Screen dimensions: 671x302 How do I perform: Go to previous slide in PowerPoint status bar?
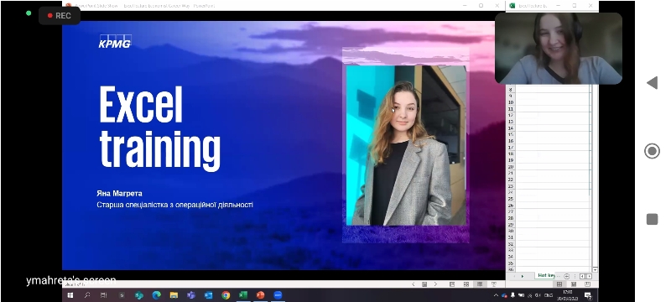pyautogui.click(x=414, y=284)
